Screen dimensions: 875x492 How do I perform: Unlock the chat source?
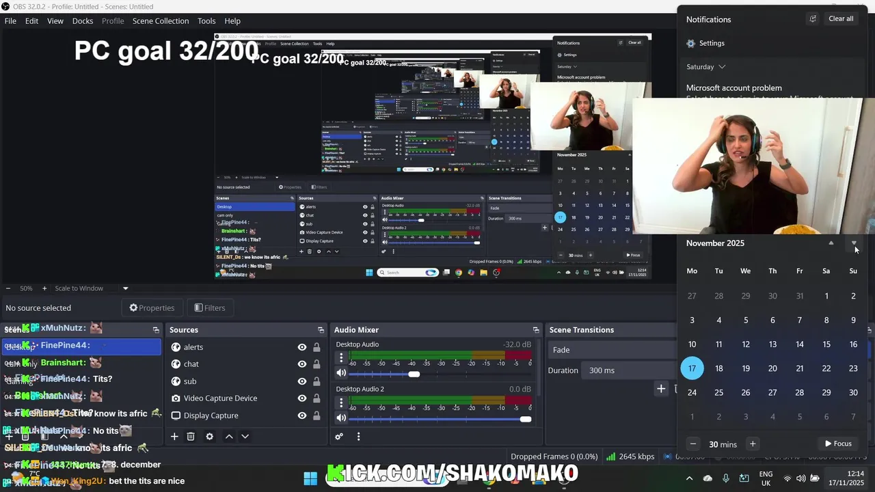[317, 364]
